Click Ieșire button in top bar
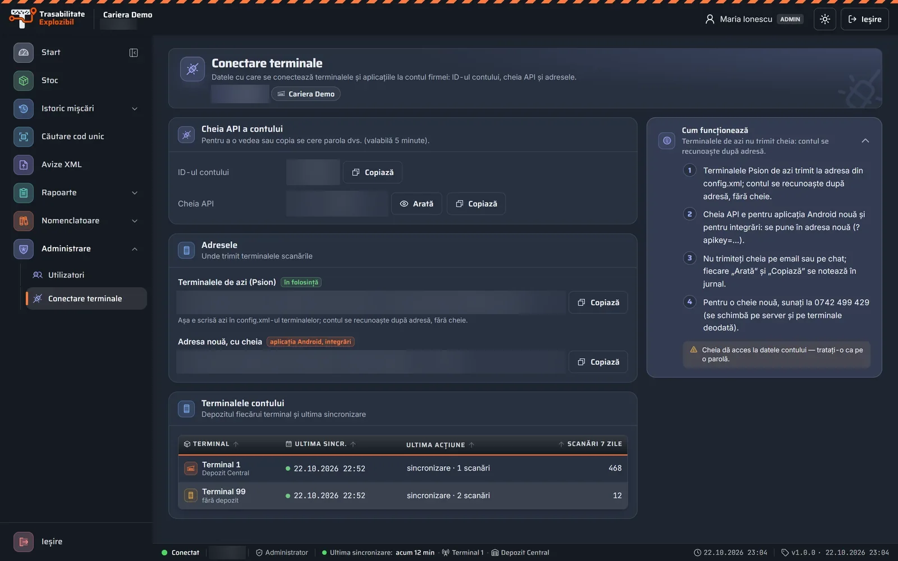The width and height of the screenshot is (898, 561). tap(864, 19)
